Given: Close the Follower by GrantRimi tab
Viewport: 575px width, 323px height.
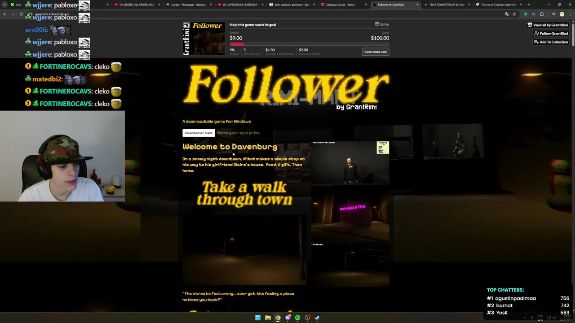Looking at the screenshot, I should pyautogui.click(x=417, y=4).
